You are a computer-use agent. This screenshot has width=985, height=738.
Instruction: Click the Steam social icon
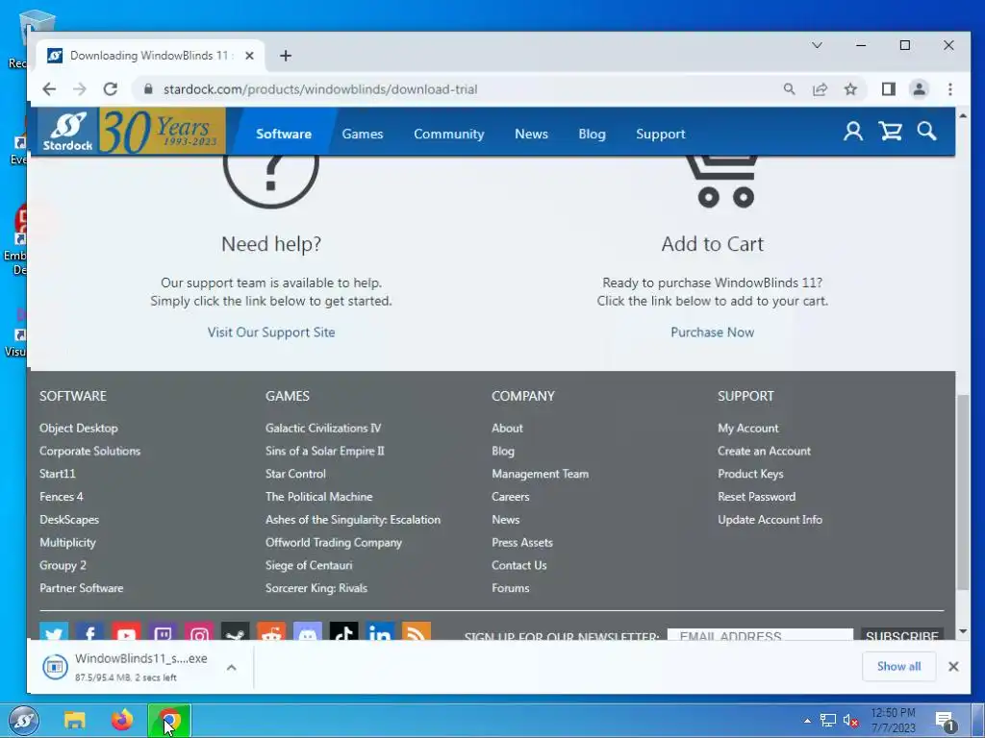236,631
